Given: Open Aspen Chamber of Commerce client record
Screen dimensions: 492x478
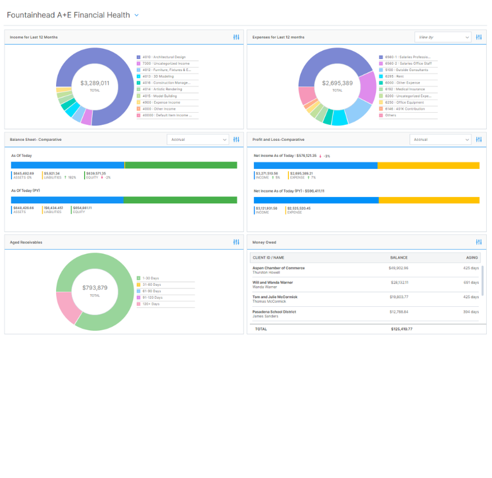Looking at the screenshot, I should click(x=279, y=268).
